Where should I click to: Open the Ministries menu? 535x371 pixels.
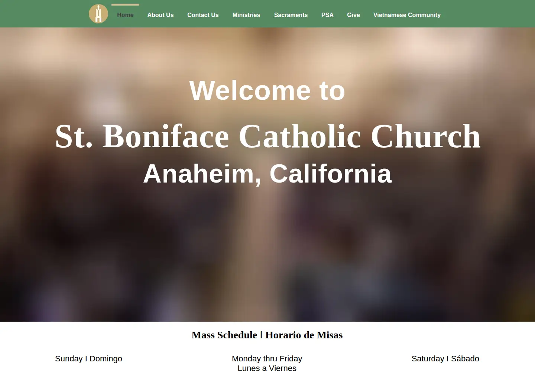point(246,15)
